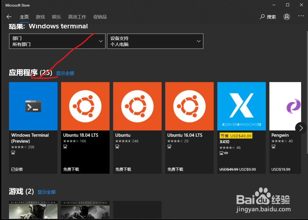Minimize the Microsoft Store window

click(274, 5)
